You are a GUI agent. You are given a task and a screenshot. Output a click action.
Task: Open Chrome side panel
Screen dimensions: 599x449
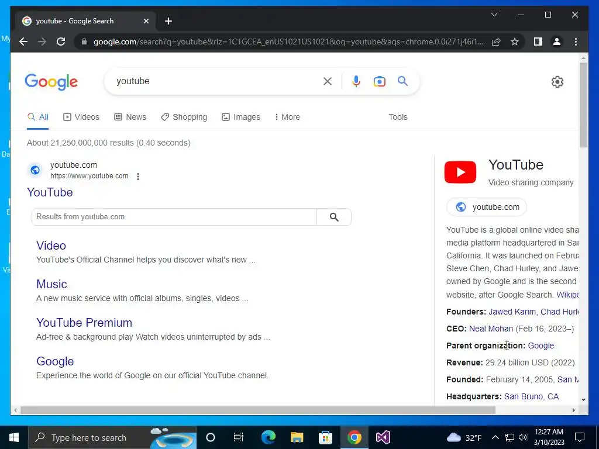pyautogui.click(x=538, y=42)
